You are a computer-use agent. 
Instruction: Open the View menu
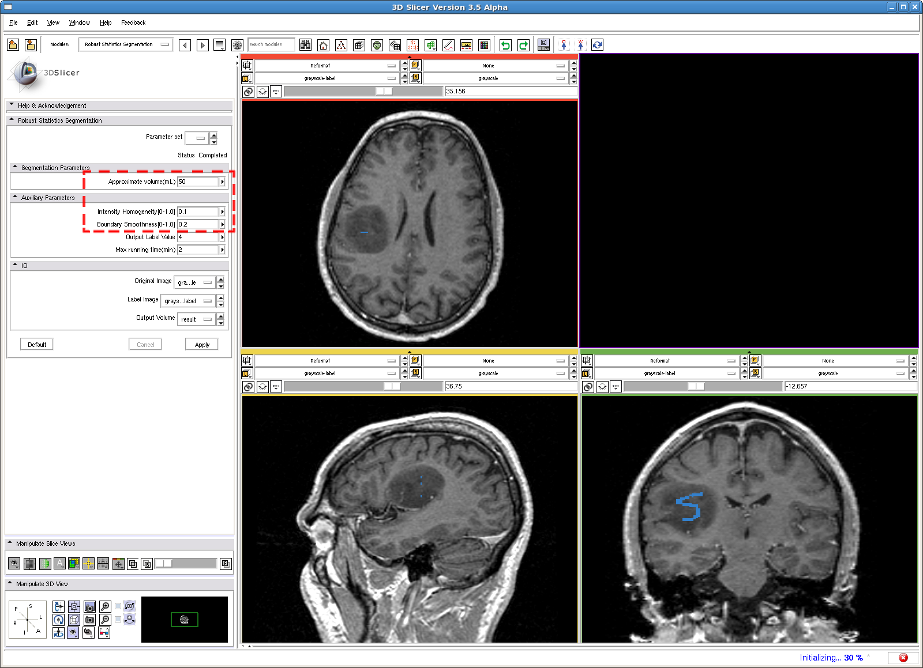53,22
